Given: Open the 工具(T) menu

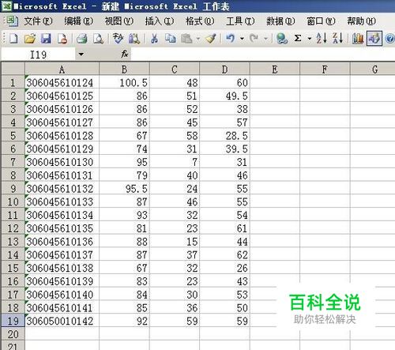Looking at the screenshot, I should (x=240, y=21).
